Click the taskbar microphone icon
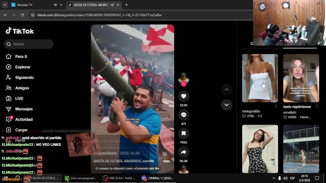Image resolution: width=326 pixels, height=183 pixels. point(280,178)
